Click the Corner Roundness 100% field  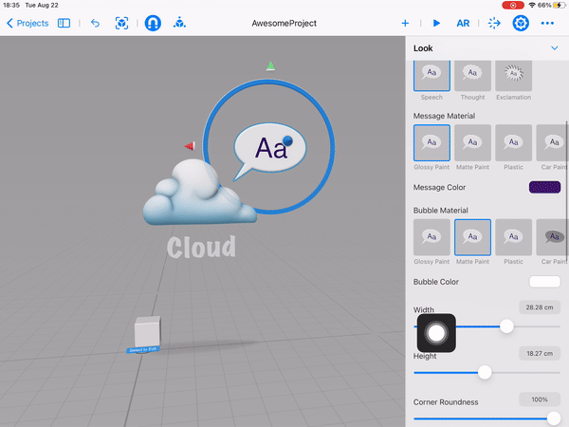coord(540,399)
